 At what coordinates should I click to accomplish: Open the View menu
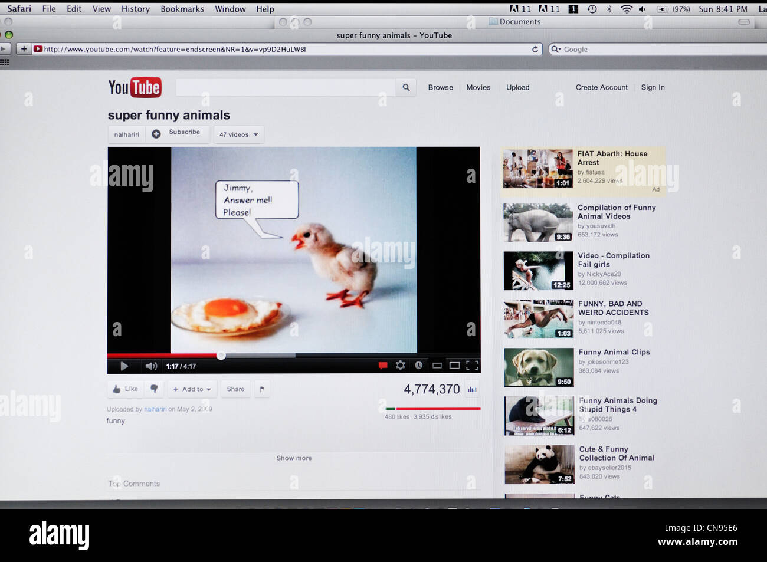pos(101,9)
